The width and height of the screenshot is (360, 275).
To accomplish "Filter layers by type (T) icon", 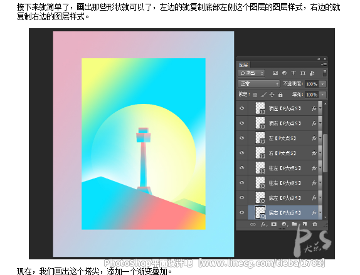I will [294, 73].
